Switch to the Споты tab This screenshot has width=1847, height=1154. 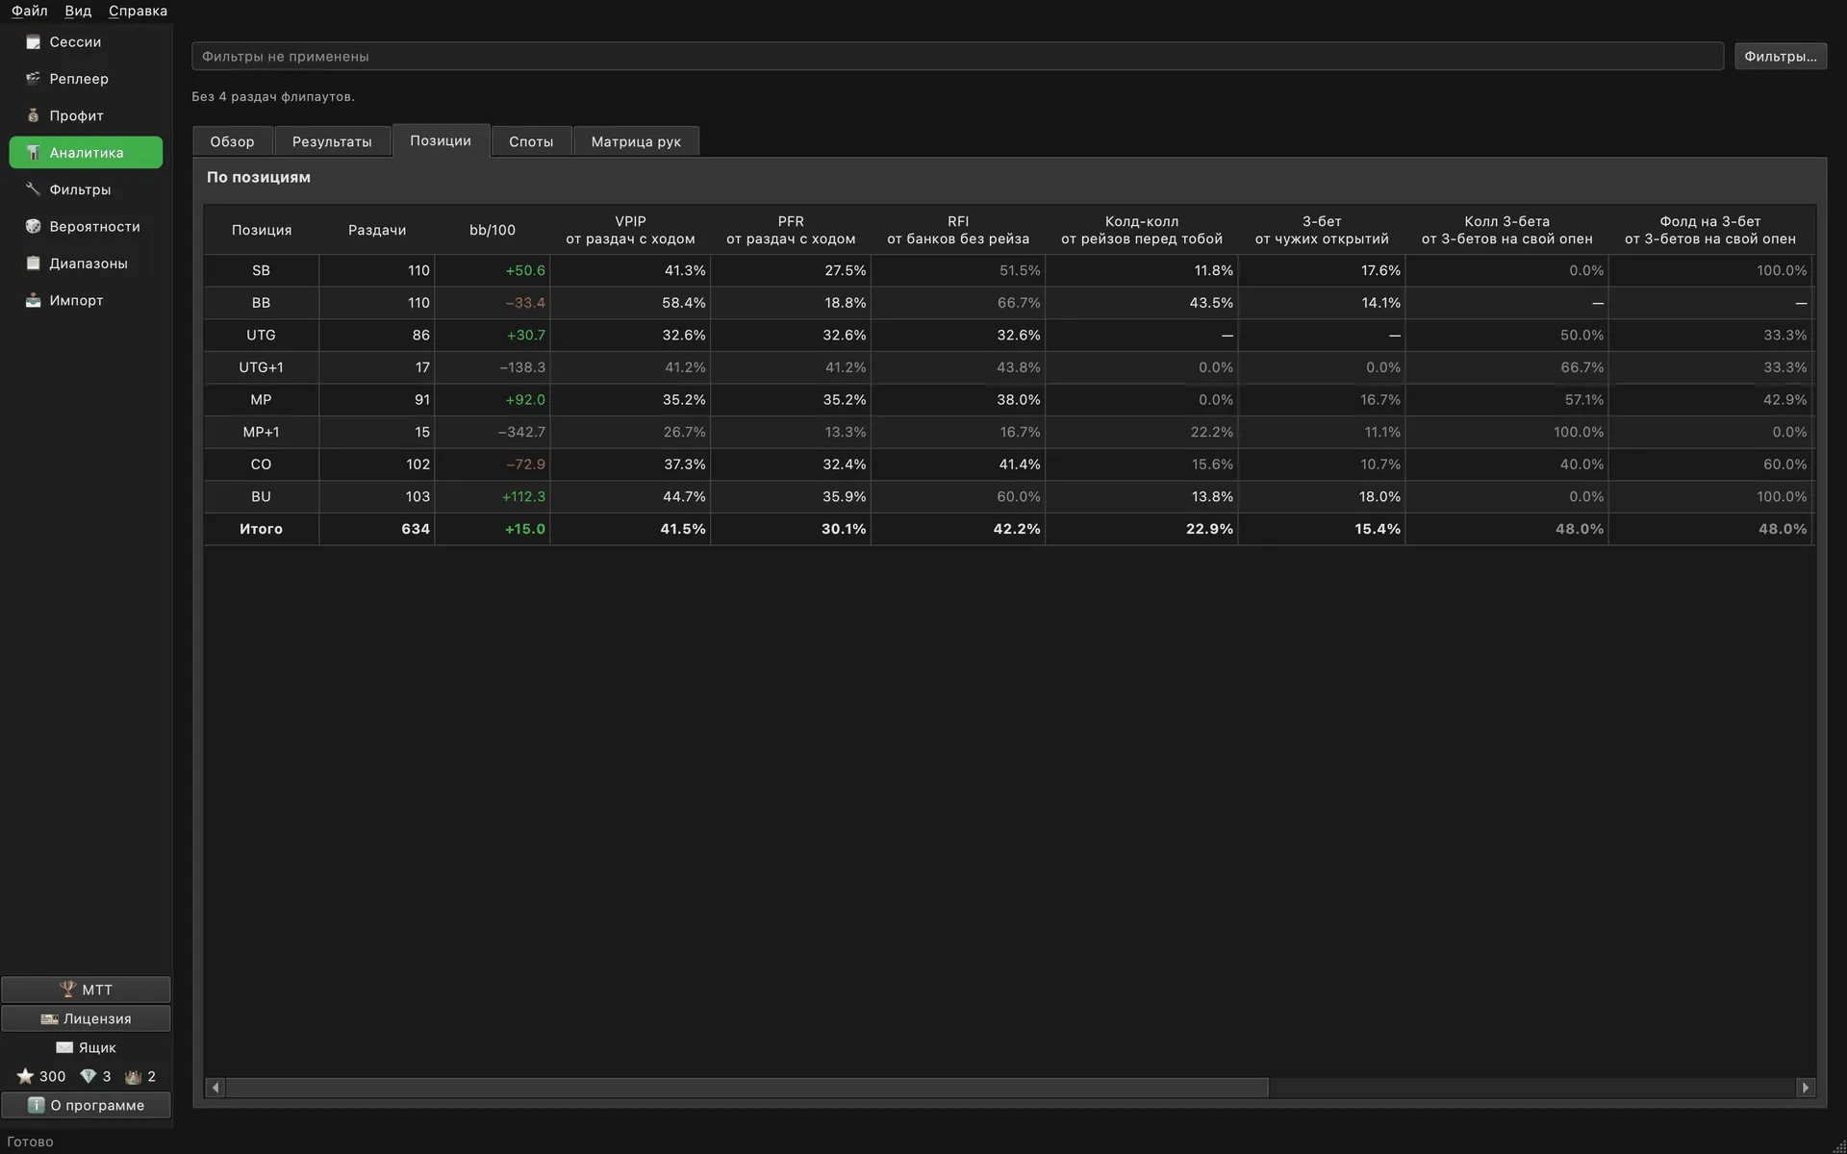[531, 141]
